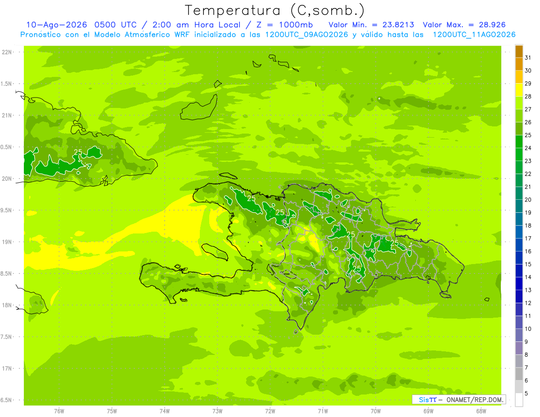Screen dimensions: 540x417
Task: Click the '74W' longitude label
Action: point(165,411)
